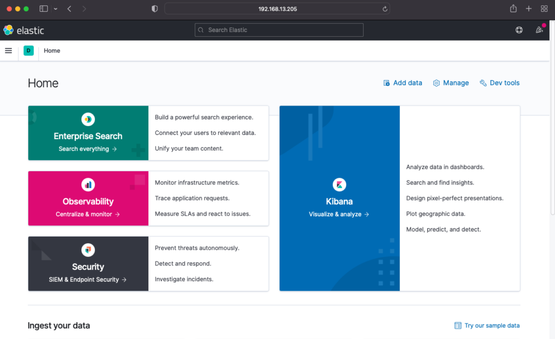The height and width of the screenshot is (339, 555).
Task: Click SIEM & Endpoint Security link
Action: (88, 279)
